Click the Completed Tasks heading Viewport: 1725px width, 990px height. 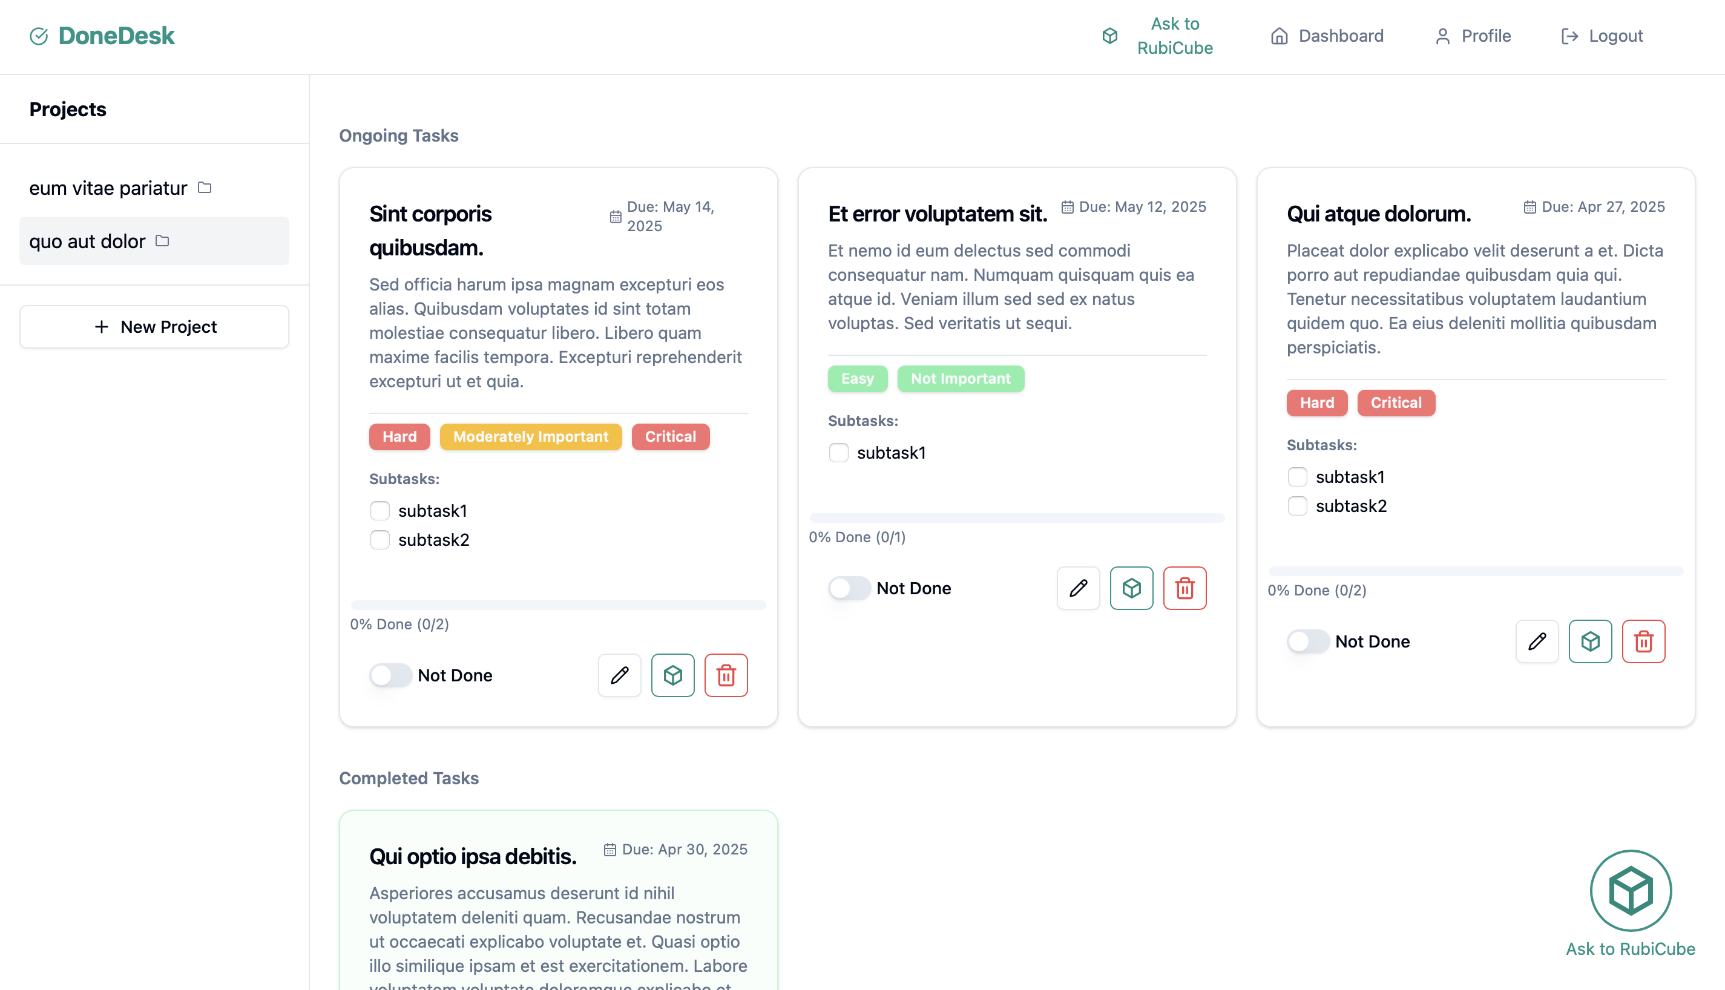pos(409,778)
